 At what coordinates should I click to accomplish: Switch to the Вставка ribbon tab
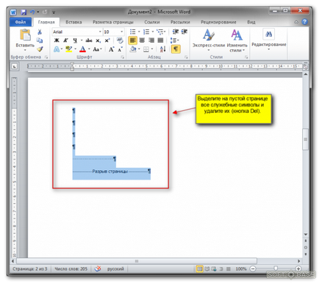click(x=74, y=22)
